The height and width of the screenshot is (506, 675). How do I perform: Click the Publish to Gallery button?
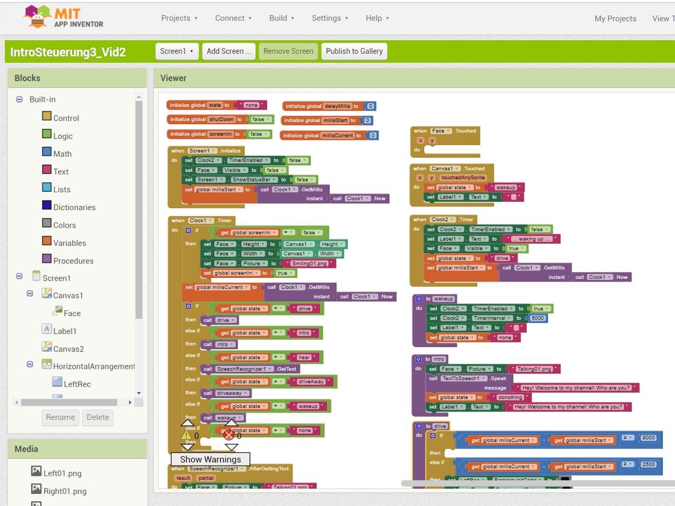pyautogui.click(x=354, y=51)
